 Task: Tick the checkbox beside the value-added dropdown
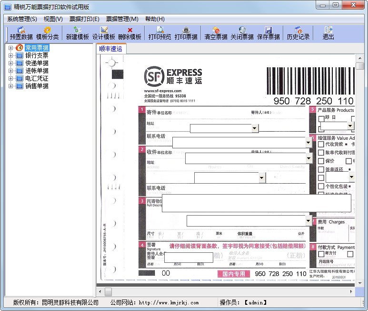pyautogui.click(x=321, y=178)
